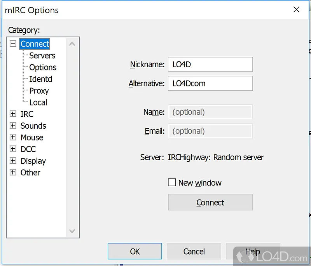Select the Local tree item
Screen dimensions: 311x266
point(38,103)
